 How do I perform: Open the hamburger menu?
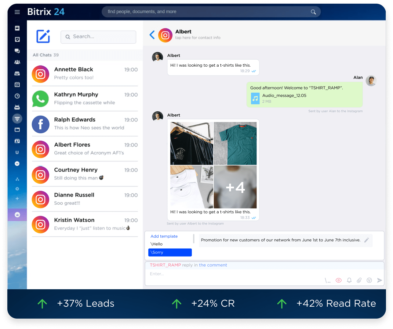17,12
